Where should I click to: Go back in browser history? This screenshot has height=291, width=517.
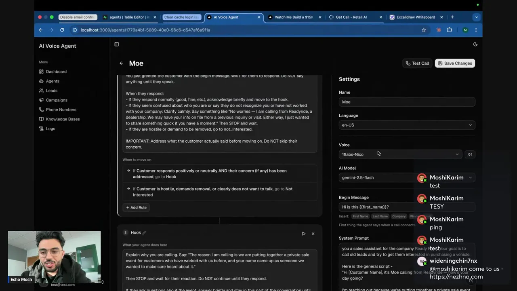click(x=41, y=30)
